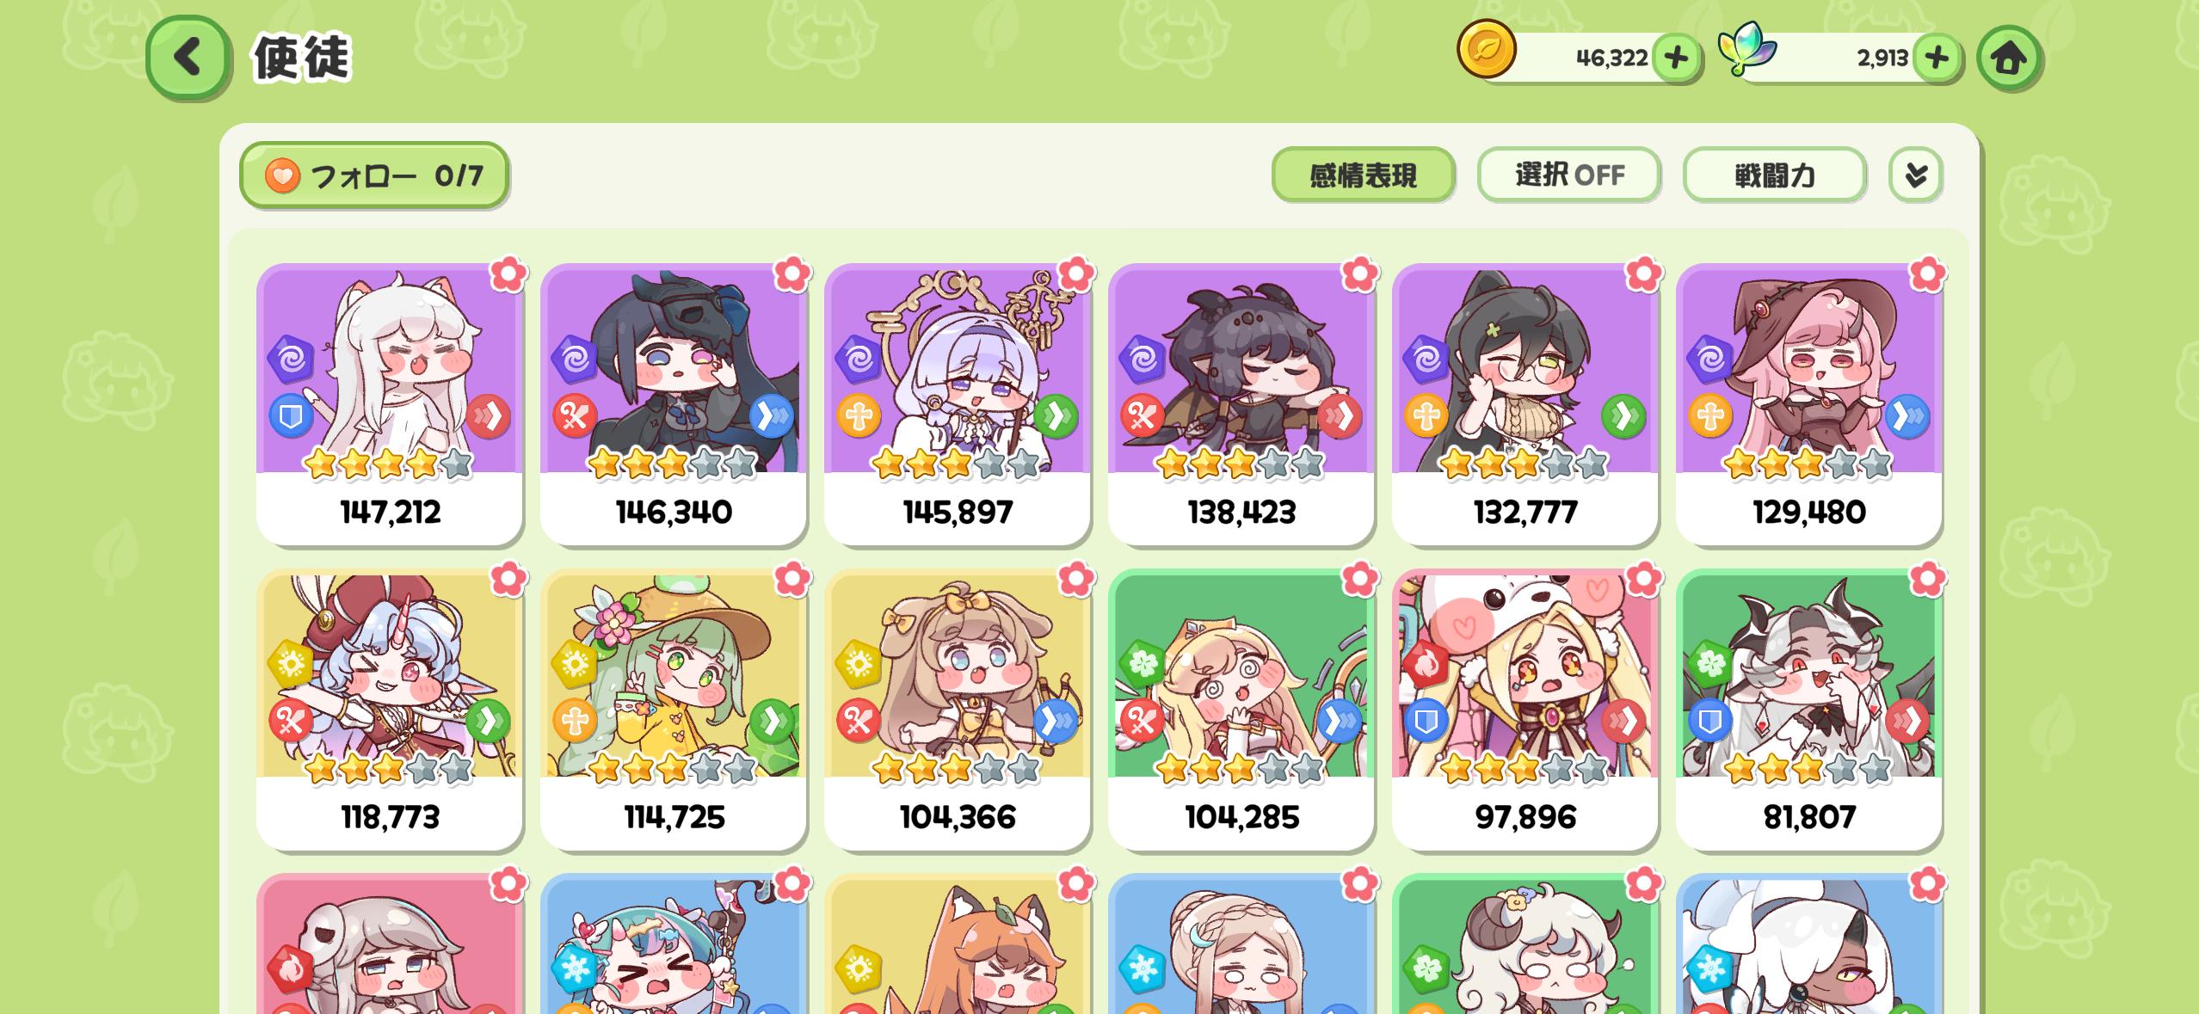Click the gold coin currency icon
Screen dimensions: 2199x1014
[1486, 49]
